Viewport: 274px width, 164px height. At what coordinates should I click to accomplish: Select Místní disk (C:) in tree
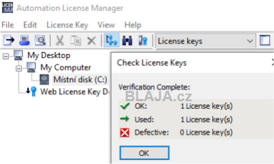pyautogui.click(x=80, y=80)
